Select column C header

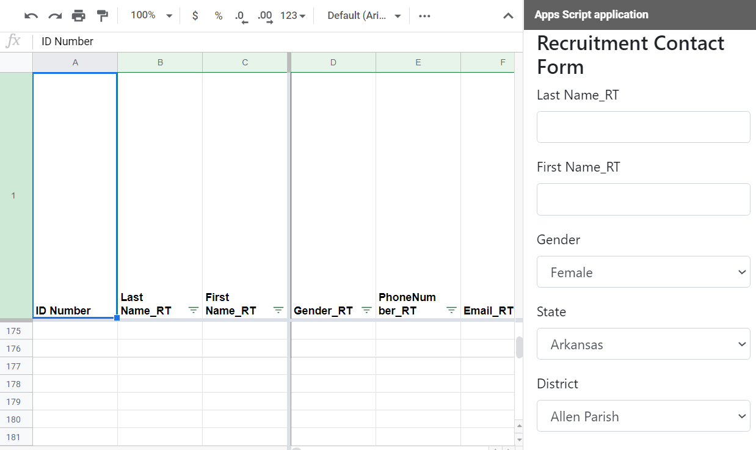(x=245, y=62)
